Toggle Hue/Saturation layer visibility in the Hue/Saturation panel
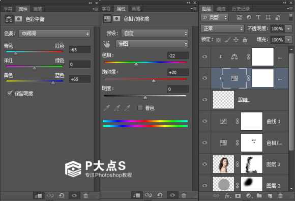 click(172, 195)
